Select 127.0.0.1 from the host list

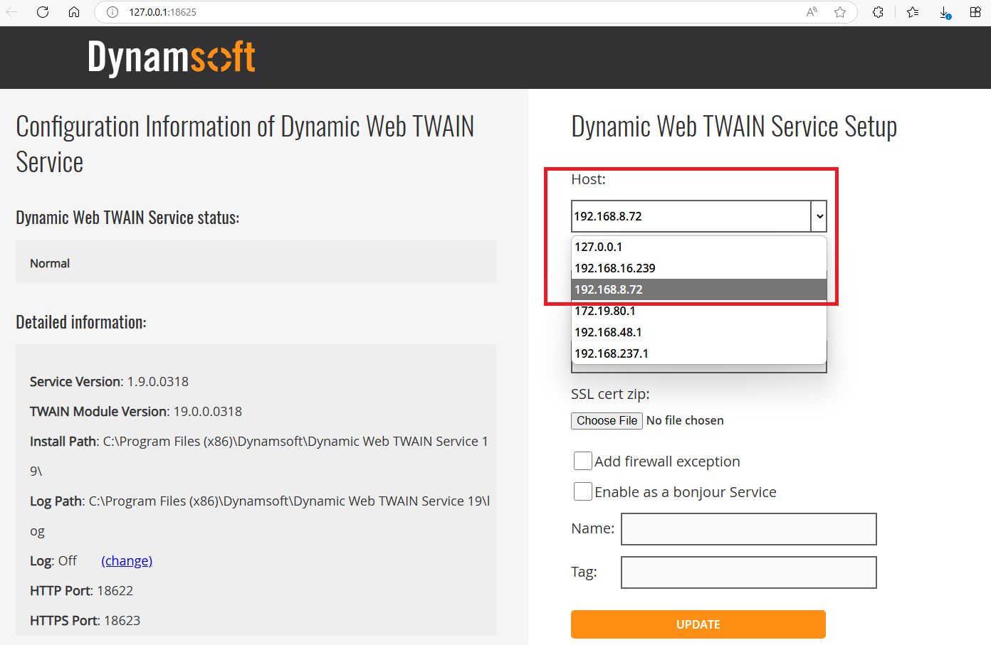click(x=599, y=247)
